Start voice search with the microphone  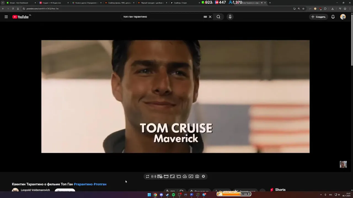[230, 17]
